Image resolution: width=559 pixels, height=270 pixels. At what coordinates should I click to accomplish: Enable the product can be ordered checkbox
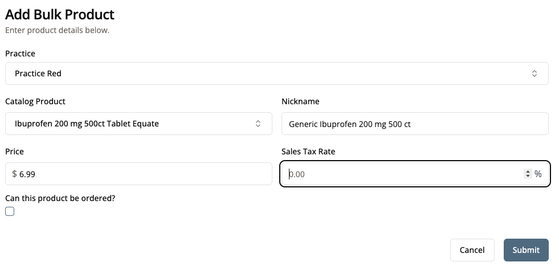pyautogui.click(x=10, y=211)
